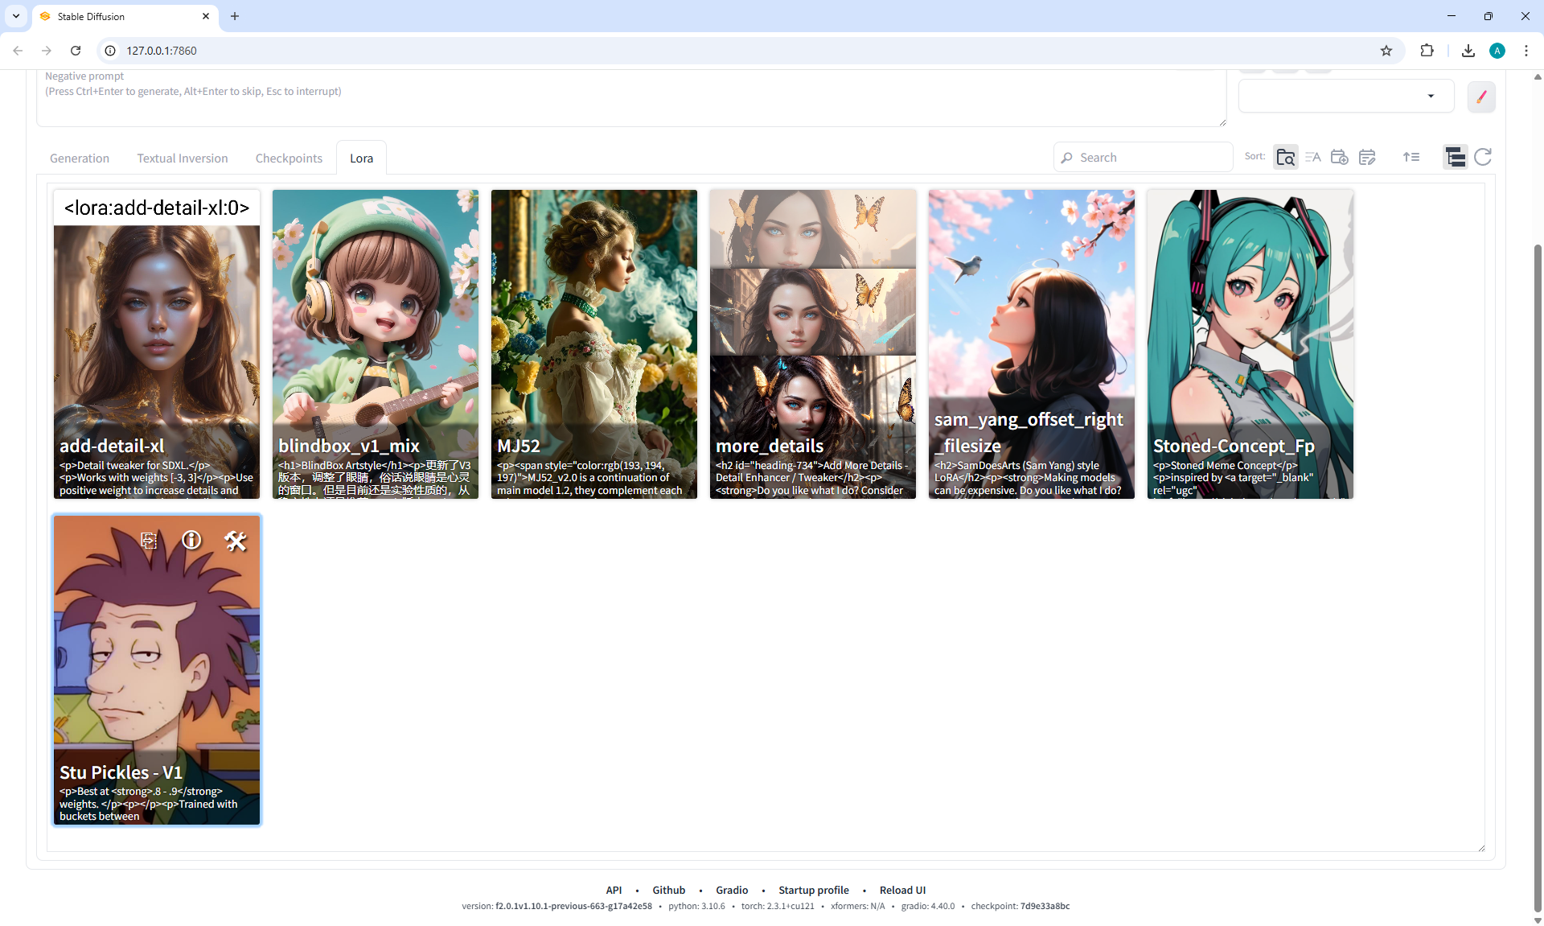Screen dimensions: 1544x926
Task: Click the Stu Pickles copy path icon
Action: coord(149,541)
